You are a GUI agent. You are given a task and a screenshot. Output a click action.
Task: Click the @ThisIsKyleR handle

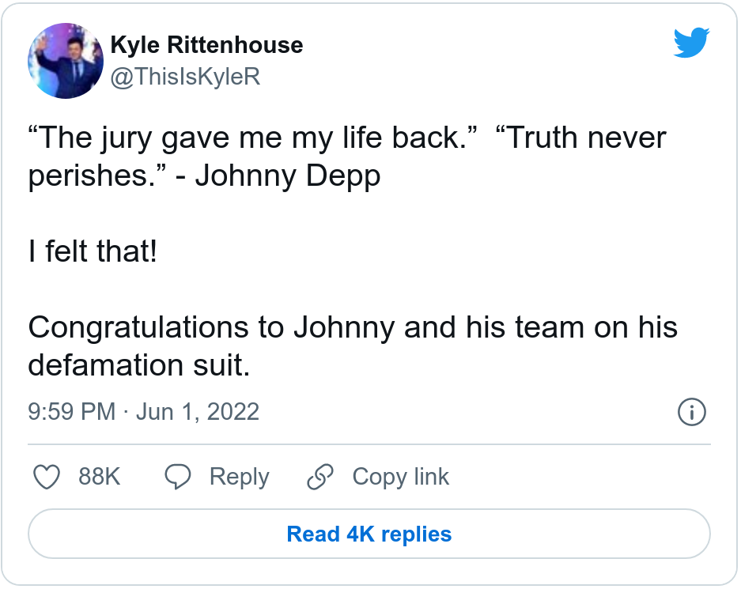(x=185, y=77)
